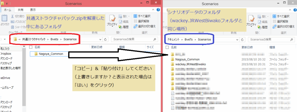The image size is (297, 112).
Task: Click the 切り取り scissors icon in left window
Action: (12, 16)
